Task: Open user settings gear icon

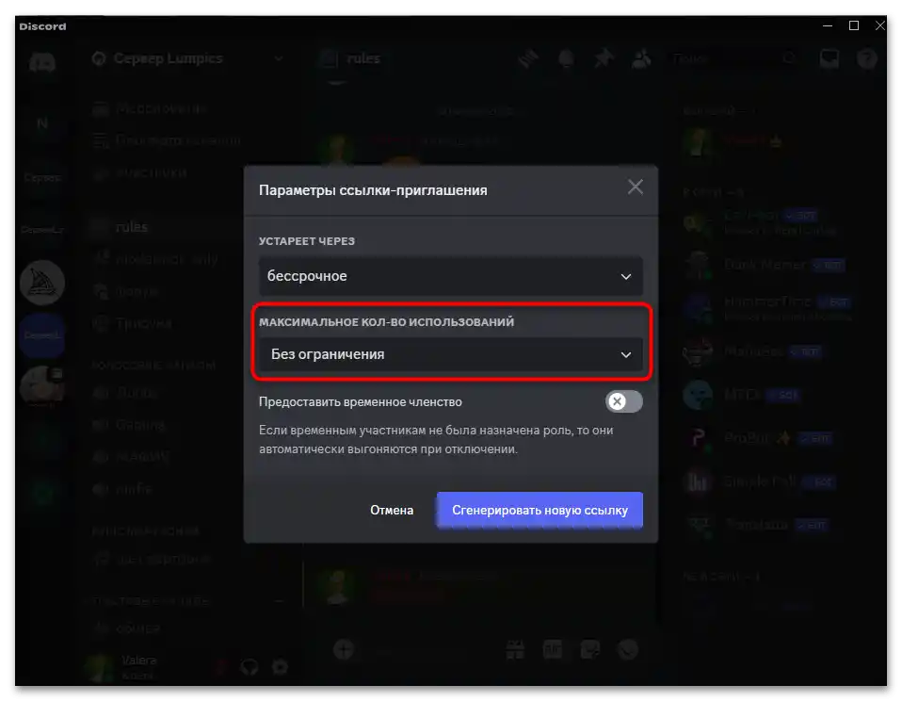Action: (x=280, y=666)
